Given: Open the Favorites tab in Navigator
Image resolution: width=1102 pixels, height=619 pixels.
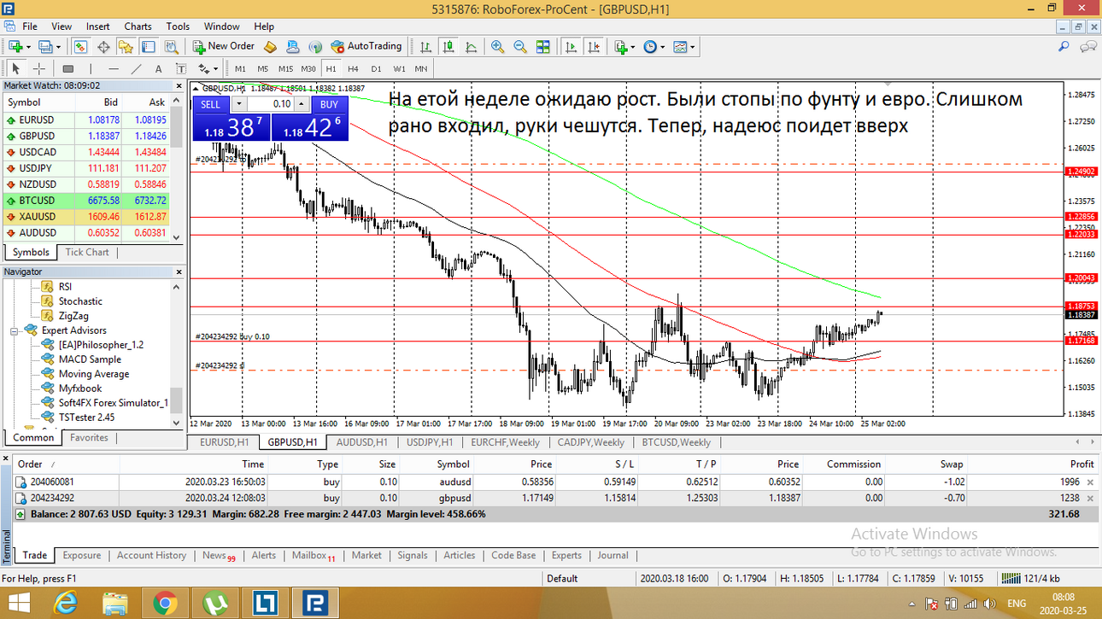Looking at the screenshot, I should pos(89,437).
